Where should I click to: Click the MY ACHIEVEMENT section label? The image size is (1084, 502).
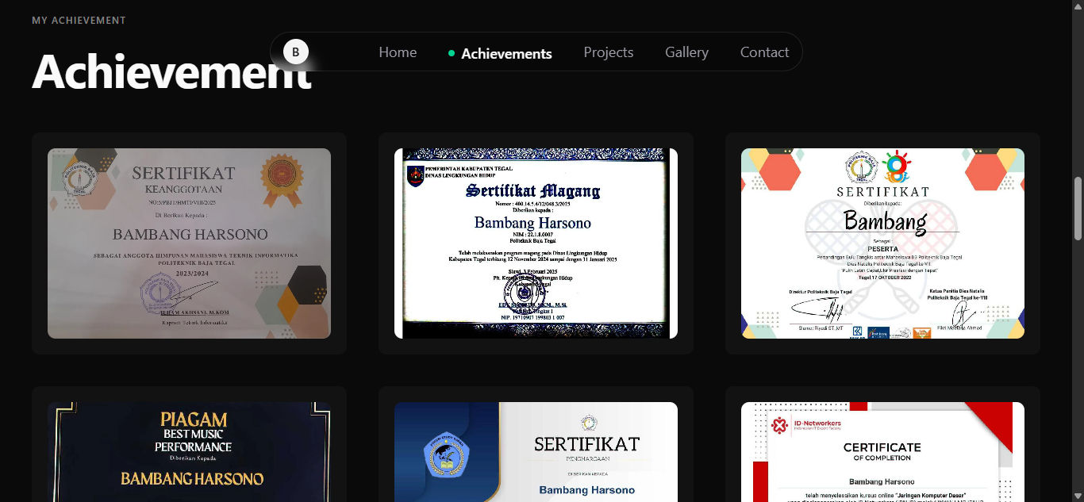(79, 21)
